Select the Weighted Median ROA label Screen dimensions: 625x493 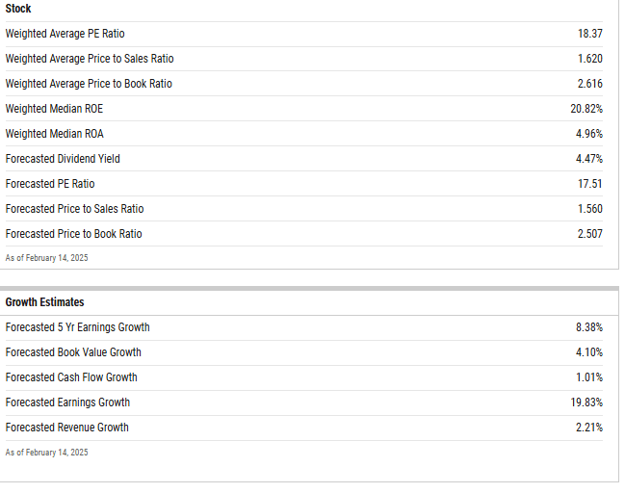[54, 134]
